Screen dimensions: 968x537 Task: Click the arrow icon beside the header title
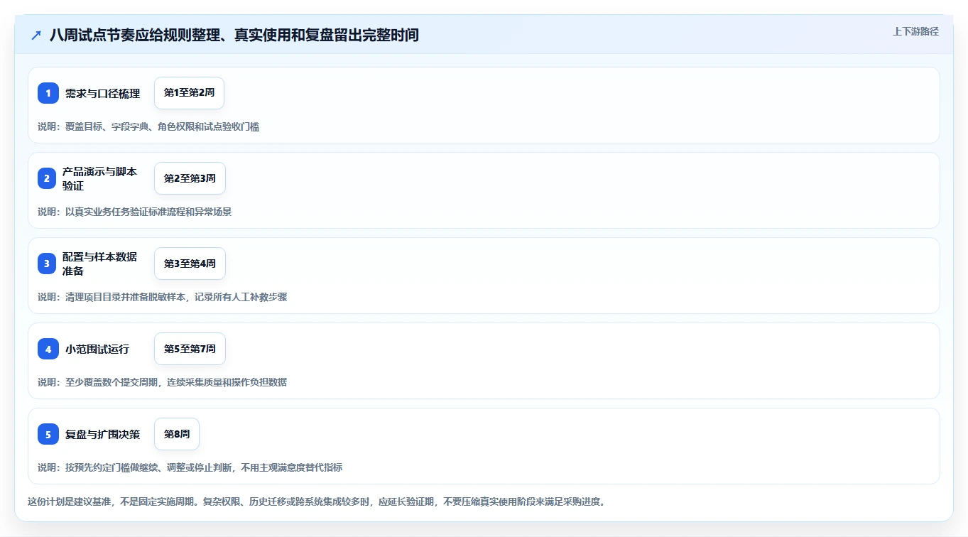pos(36,35)
